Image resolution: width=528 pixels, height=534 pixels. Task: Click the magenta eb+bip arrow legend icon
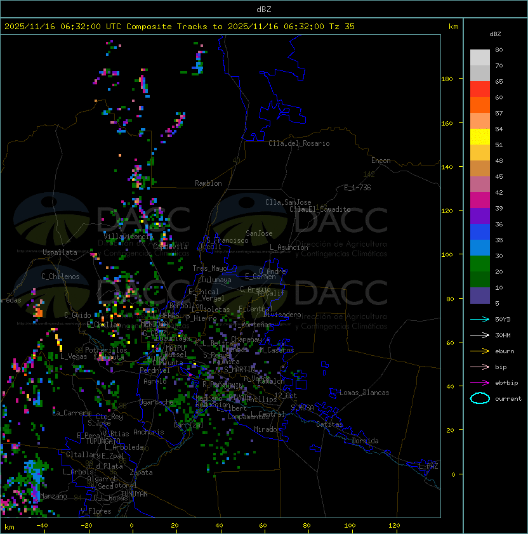480,383
